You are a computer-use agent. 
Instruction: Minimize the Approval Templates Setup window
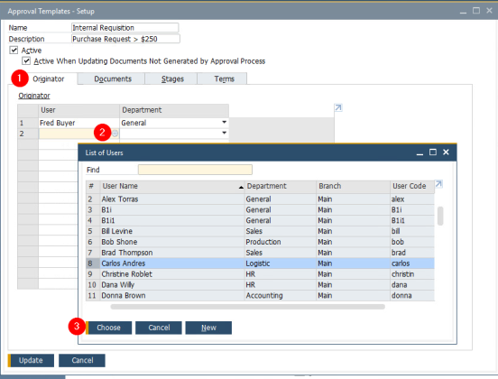point(463,12)
